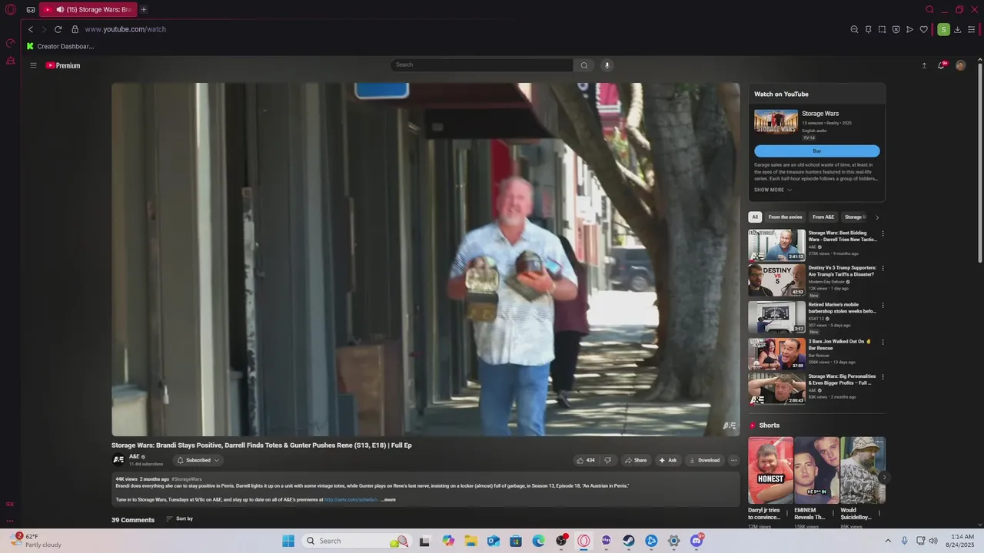The height and width of the screenshot is (553, 984).
Task: Select From the series chip
Action: (785, 217)
